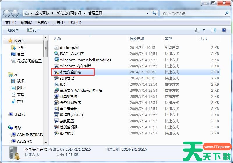233x163 pixels.
Task: Click 所有控制面板项 breadcrumb
Action: [x=69, y=13]
